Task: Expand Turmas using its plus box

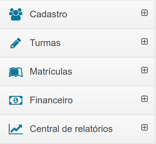Action: click(144, 41)
